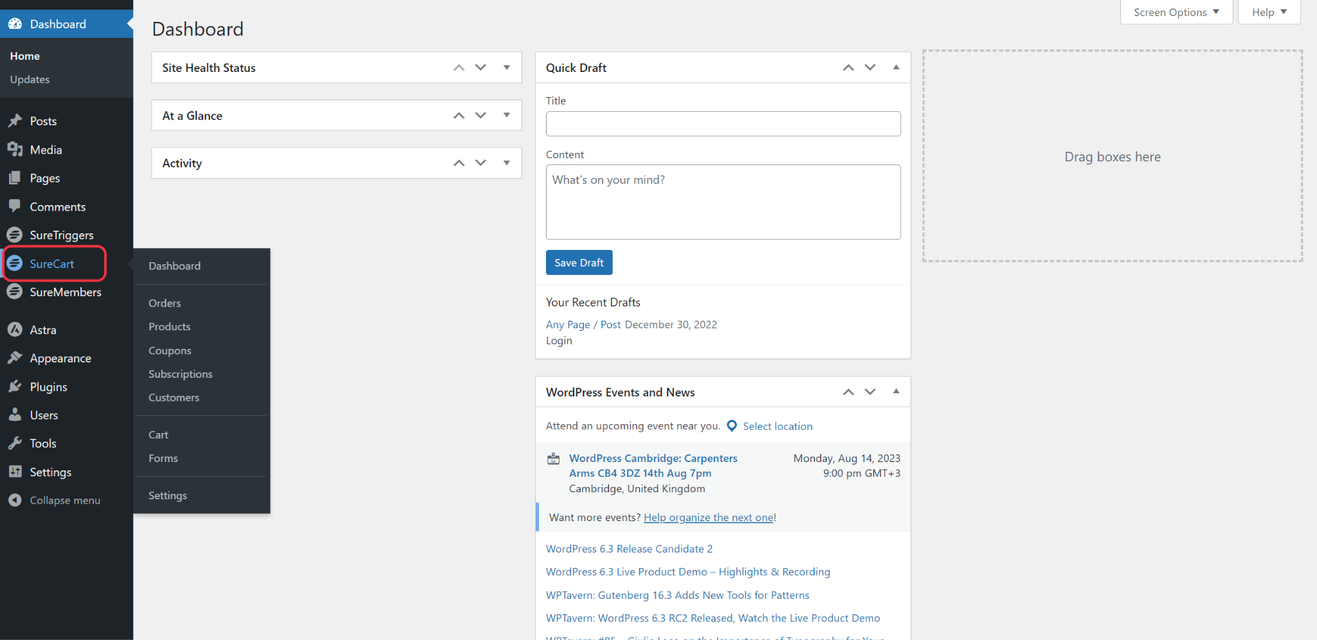The width and height of the screenshot is (1317, 640).
Task: Open the SureCart Products menu item
Action: pos(169,326)
